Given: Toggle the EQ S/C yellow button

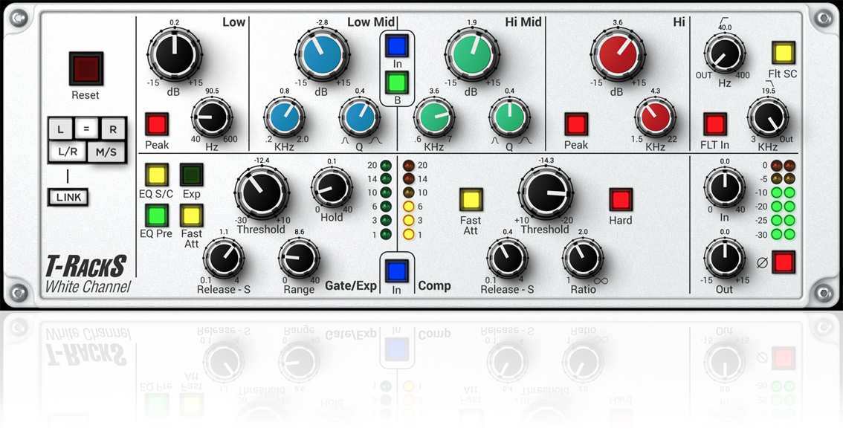Looking at the screenshot, I should coord(156,175).
